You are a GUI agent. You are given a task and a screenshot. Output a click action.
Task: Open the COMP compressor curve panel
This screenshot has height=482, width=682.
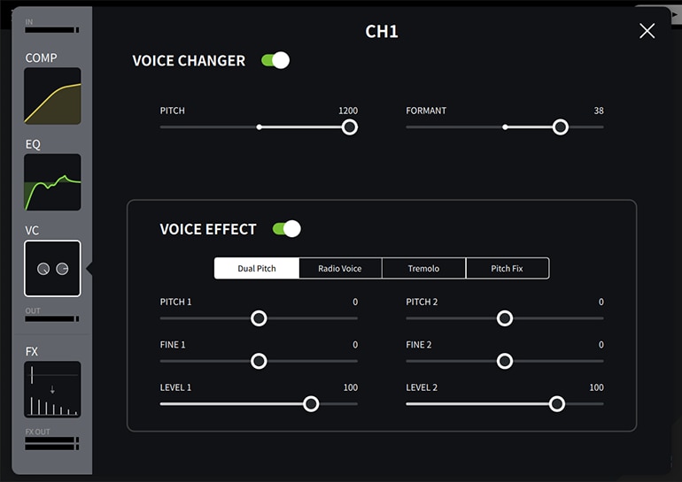[52, 96]
